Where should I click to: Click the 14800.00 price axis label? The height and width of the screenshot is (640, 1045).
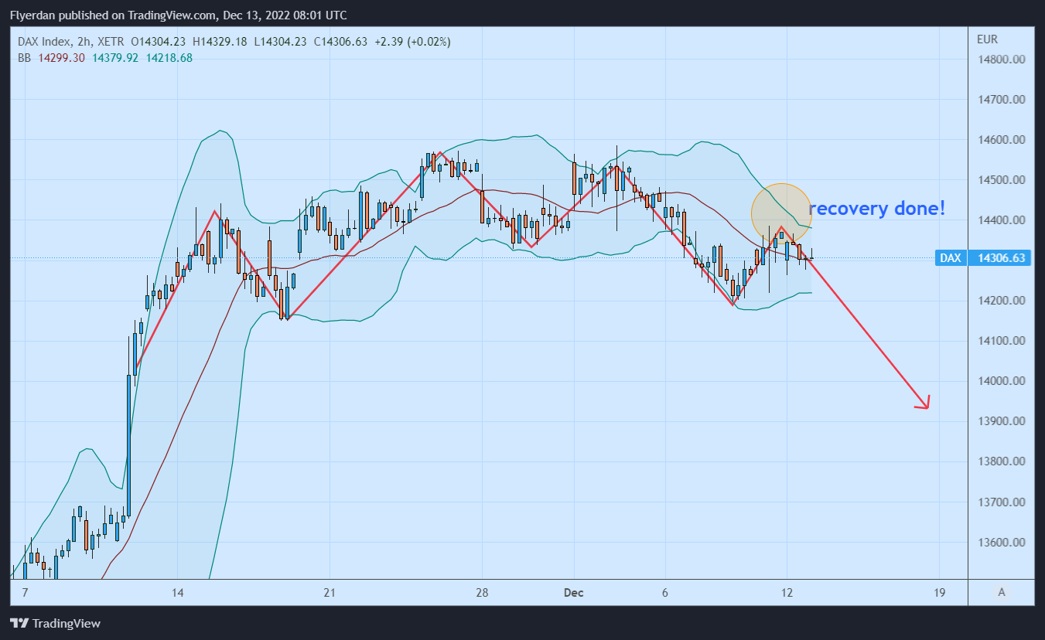(x=1002, y=60)
